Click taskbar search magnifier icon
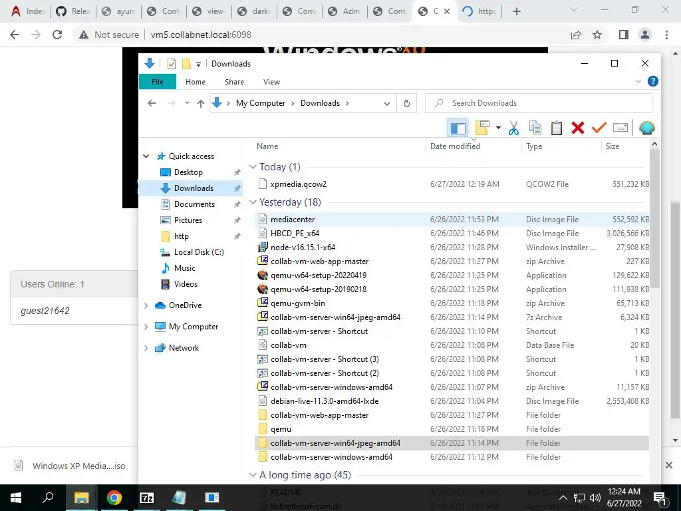 pyautogui.click(x=48, y=498)
